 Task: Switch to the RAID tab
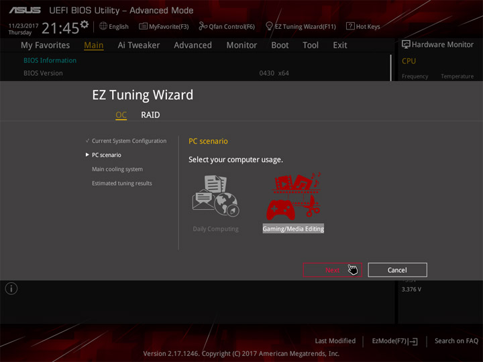pos(150,115)
